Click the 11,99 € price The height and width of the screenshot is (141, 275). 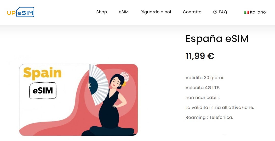[200, 56]
